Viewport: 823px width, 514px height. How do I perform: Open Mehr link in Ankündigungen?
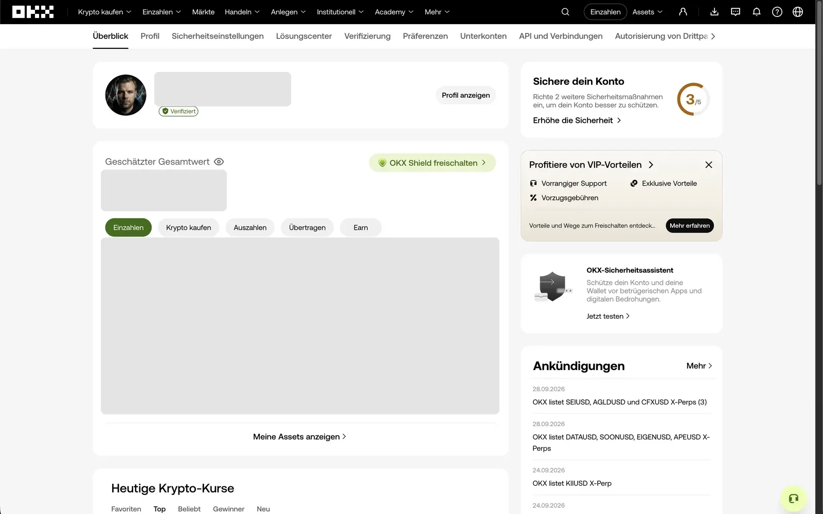(x=699, y=366)
